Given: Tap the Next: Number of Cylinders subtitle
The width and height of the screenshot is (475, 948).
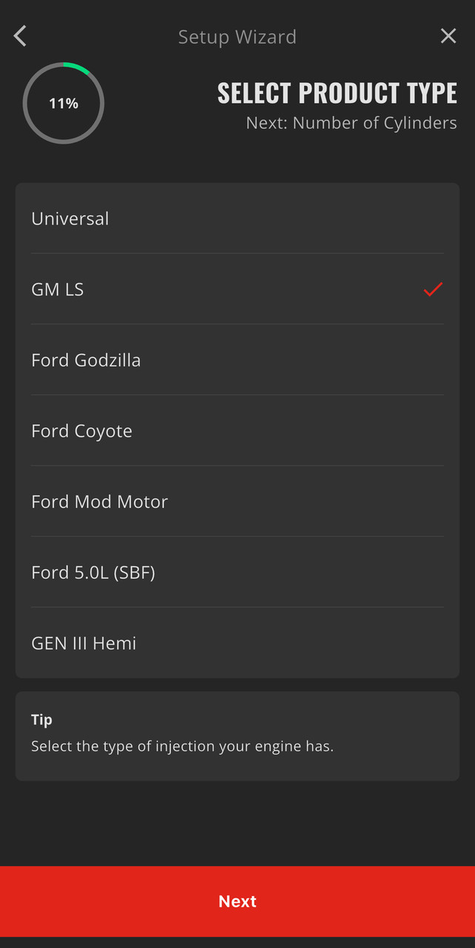Looking at the screenshot, I should (351, 123).
